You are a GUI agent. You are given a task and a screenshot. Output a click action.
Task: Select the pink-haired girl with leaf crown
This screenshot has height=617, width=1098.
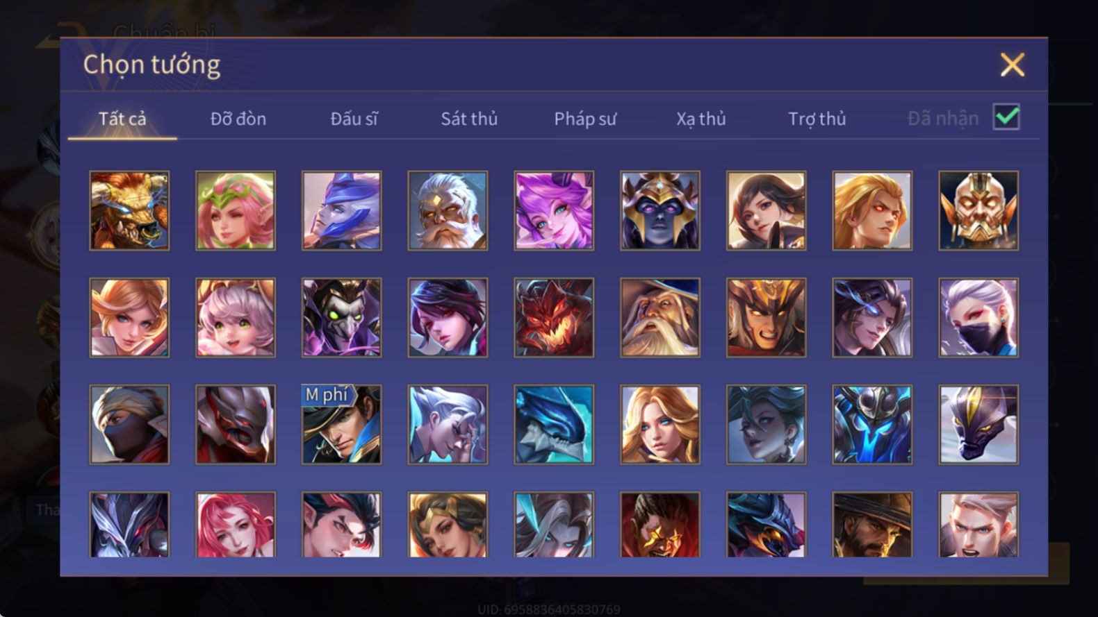tap(235, 211)
